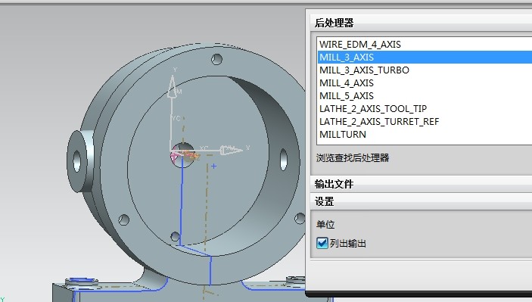Pick MILLTURN postprocessor
This screenshot has width=532, height=302.
[425, 135]
